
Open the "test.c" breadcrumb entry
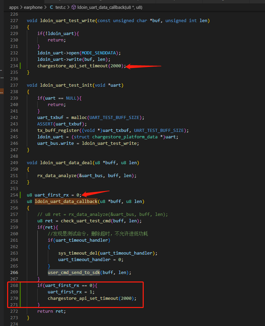(60, 7)
